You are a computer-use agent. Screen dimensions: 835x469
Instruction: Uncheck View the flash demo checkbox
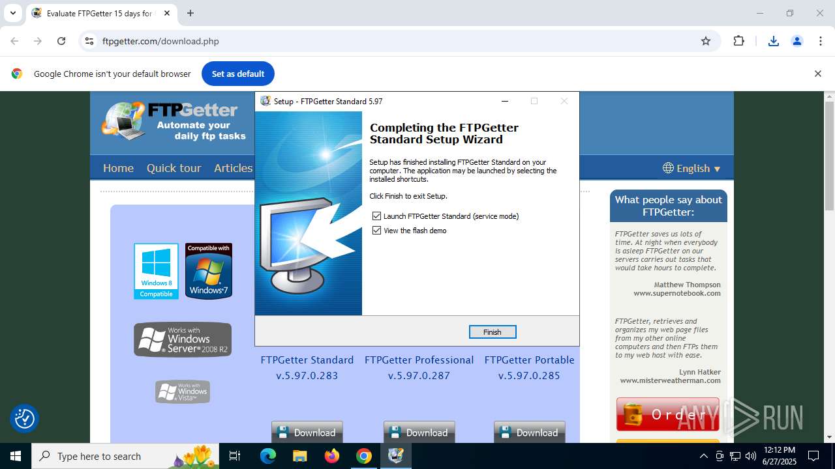tap(376, 231)
